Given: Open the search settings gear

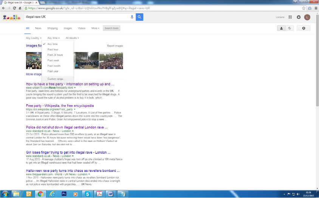Looking at the screenshot, I should tap(304, 28).
